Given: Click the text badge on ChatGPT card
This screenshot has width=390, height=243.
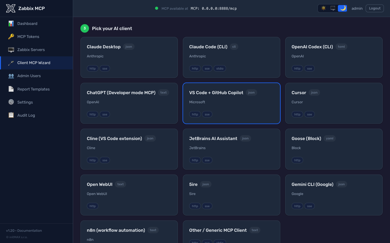Looking at the screenshot, I should coord(164,93).
